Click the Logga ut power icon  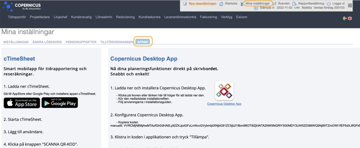click(x=329, y=4)
